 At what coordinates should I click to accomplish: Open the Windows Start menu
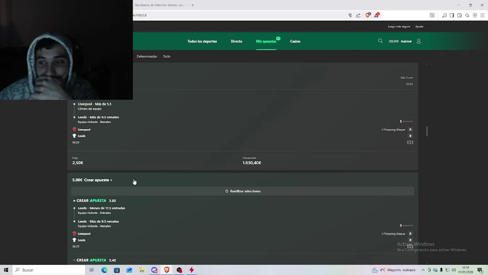6,270
